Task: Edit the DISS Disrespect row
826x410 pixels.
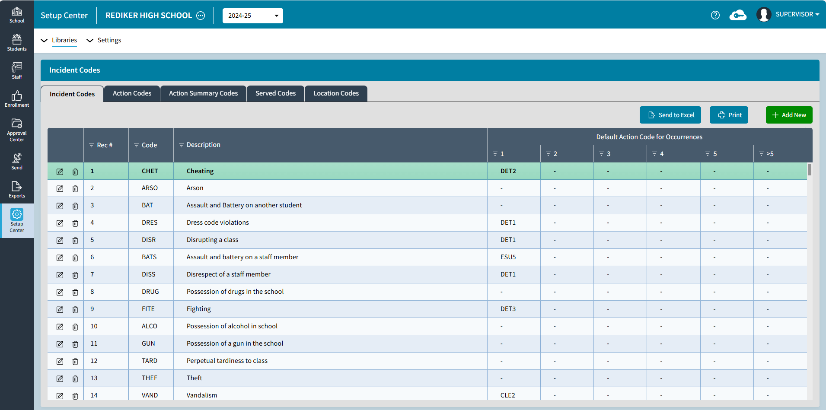Action: [60, 275]
